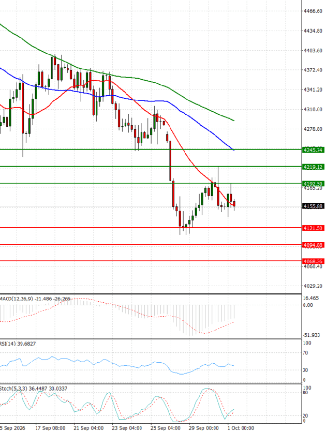Click the 30 level on RSI scale
The height and width of the screenshot is (431, 326).
305,370
